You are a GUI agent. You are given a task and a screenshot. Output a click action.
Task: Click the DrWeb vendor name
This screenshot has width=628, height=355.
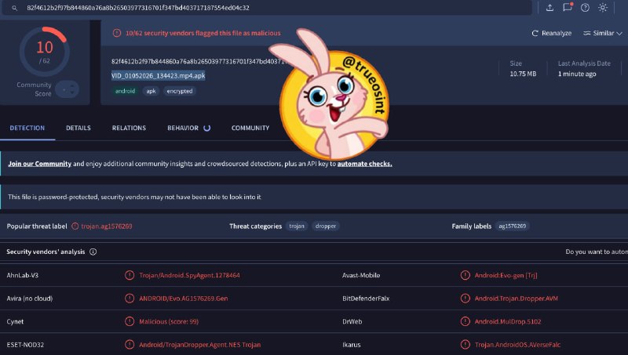[352, 321]
